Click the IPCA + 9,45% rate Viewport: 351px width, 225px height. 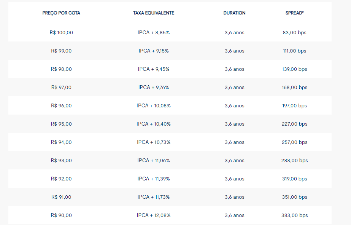[x=154, y=69]
